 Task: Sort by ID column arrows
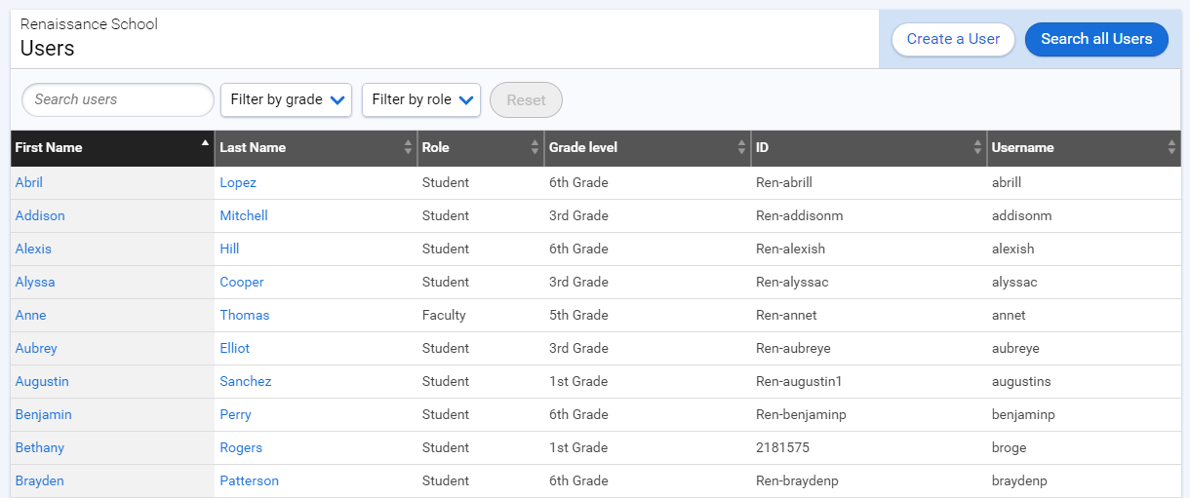coord(977,147)
